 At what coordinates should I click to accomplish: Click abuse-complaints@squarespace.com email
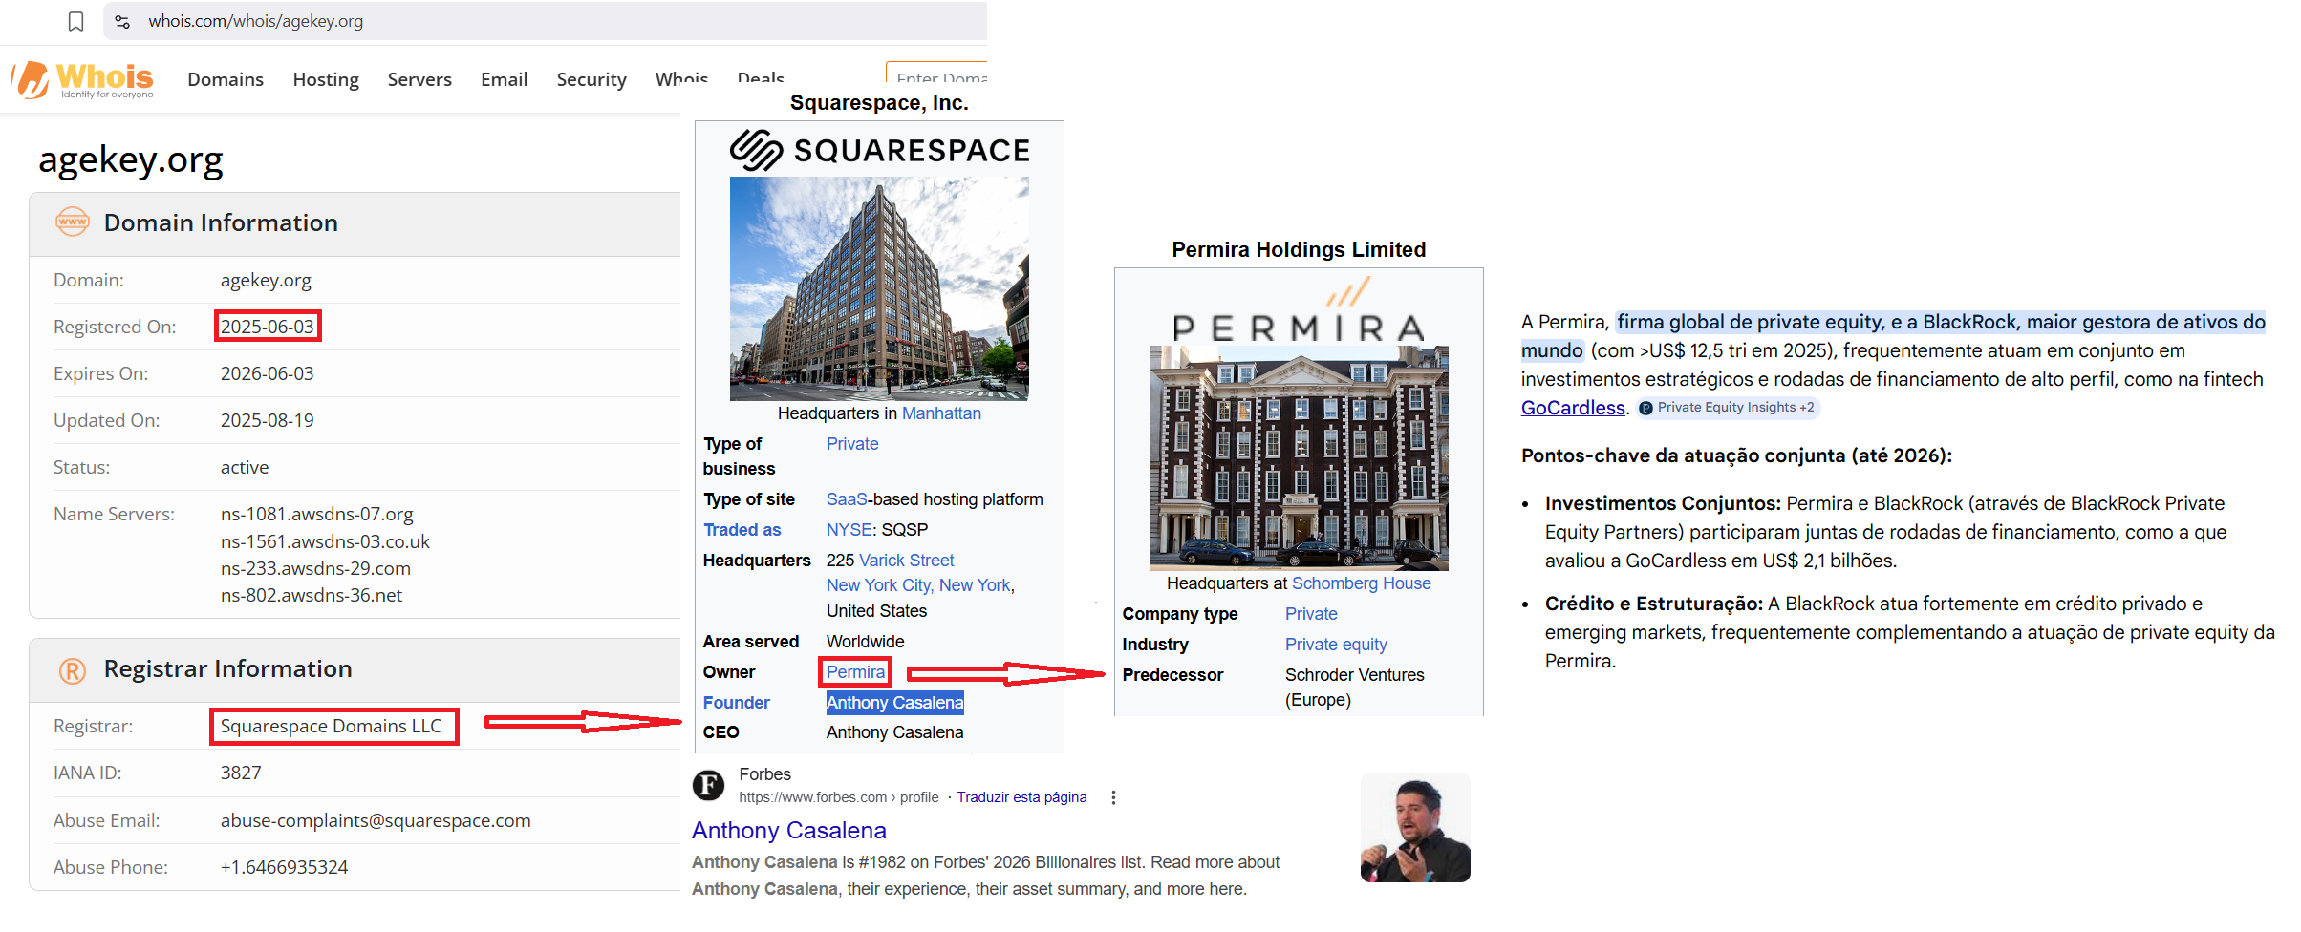376,820
